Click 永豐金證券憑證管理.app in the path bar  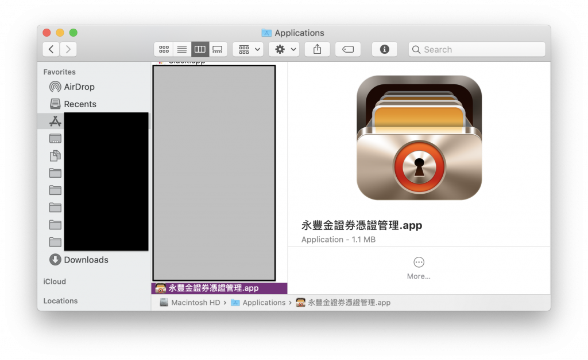(x=343, y=302)
